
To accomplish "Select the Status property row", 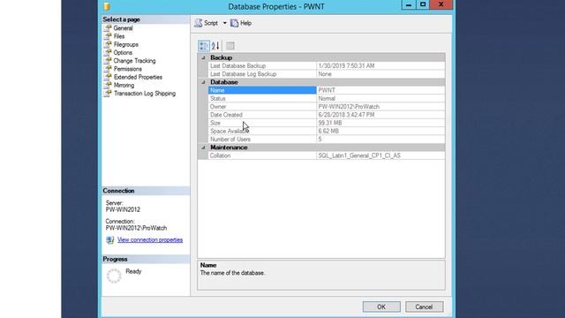I will 327,98.
